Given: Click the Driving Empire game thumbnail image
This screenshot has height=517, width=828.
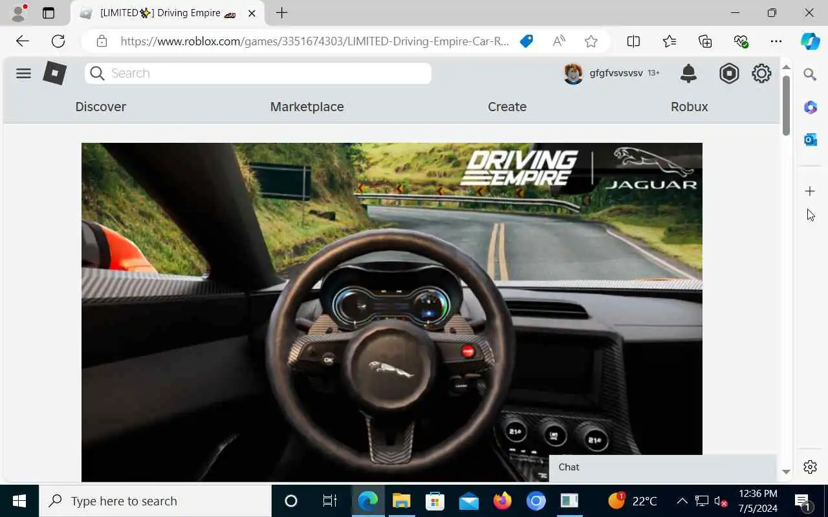Looking at the screenshot, I should tap(391, 312).
